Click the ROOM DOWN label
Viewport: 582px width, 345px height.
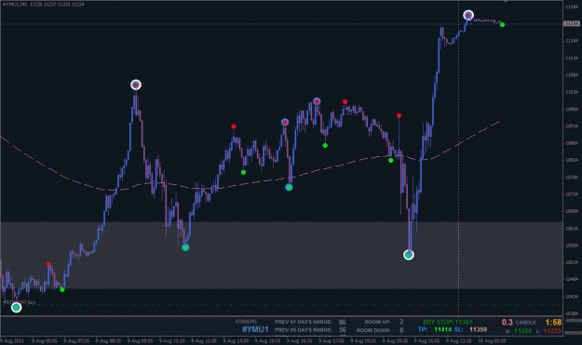373,330
